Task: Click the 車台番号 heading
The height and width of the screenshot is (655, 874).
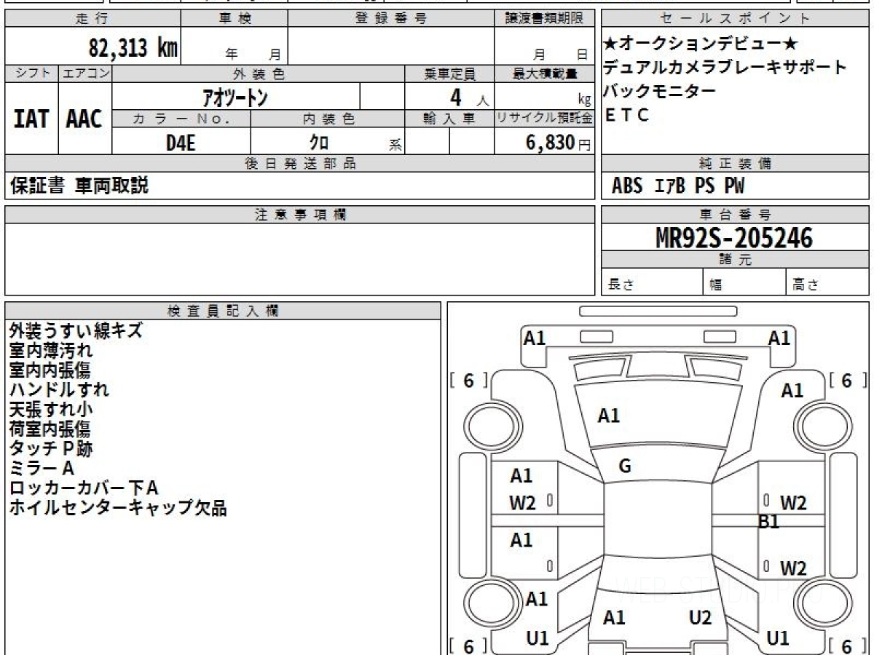Action: pyautogui.click(x=736, y=215)
